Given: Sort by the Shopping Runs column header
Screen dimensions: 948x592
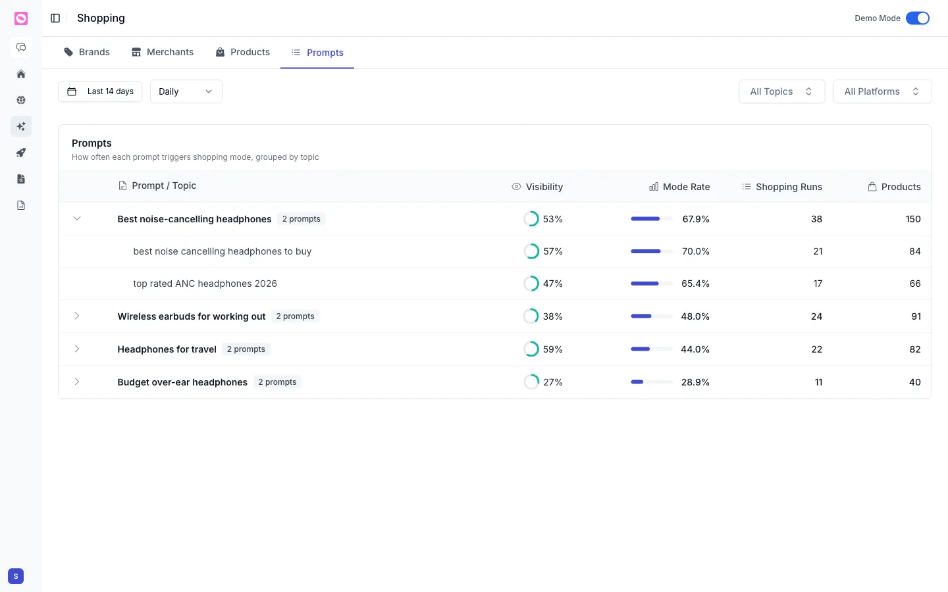Looking at the screenshot, I should point(782,187).
